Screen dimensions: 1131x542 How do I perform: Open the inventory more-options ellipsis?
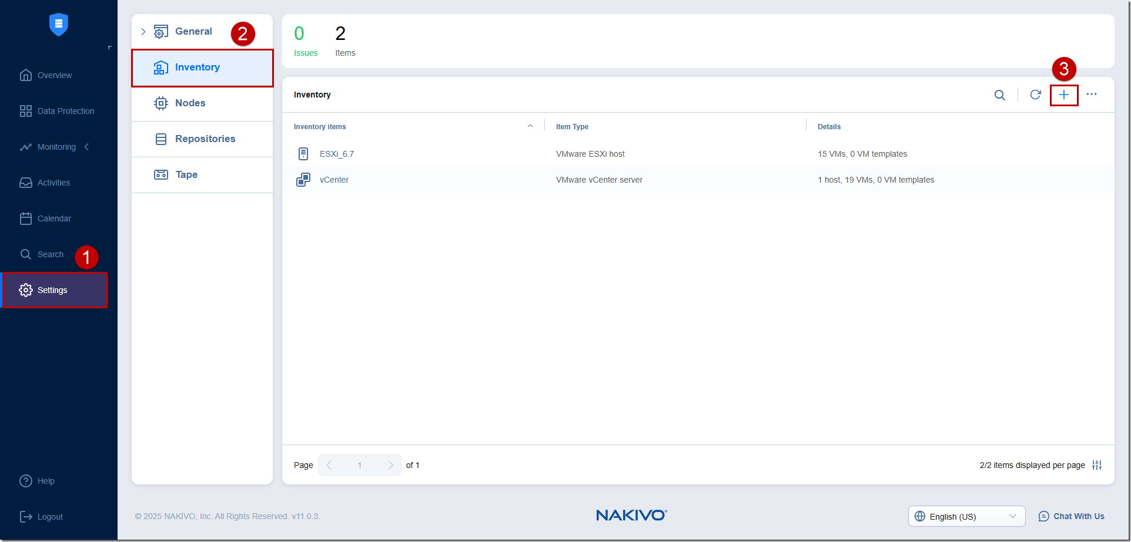[x=1092, y=94]
